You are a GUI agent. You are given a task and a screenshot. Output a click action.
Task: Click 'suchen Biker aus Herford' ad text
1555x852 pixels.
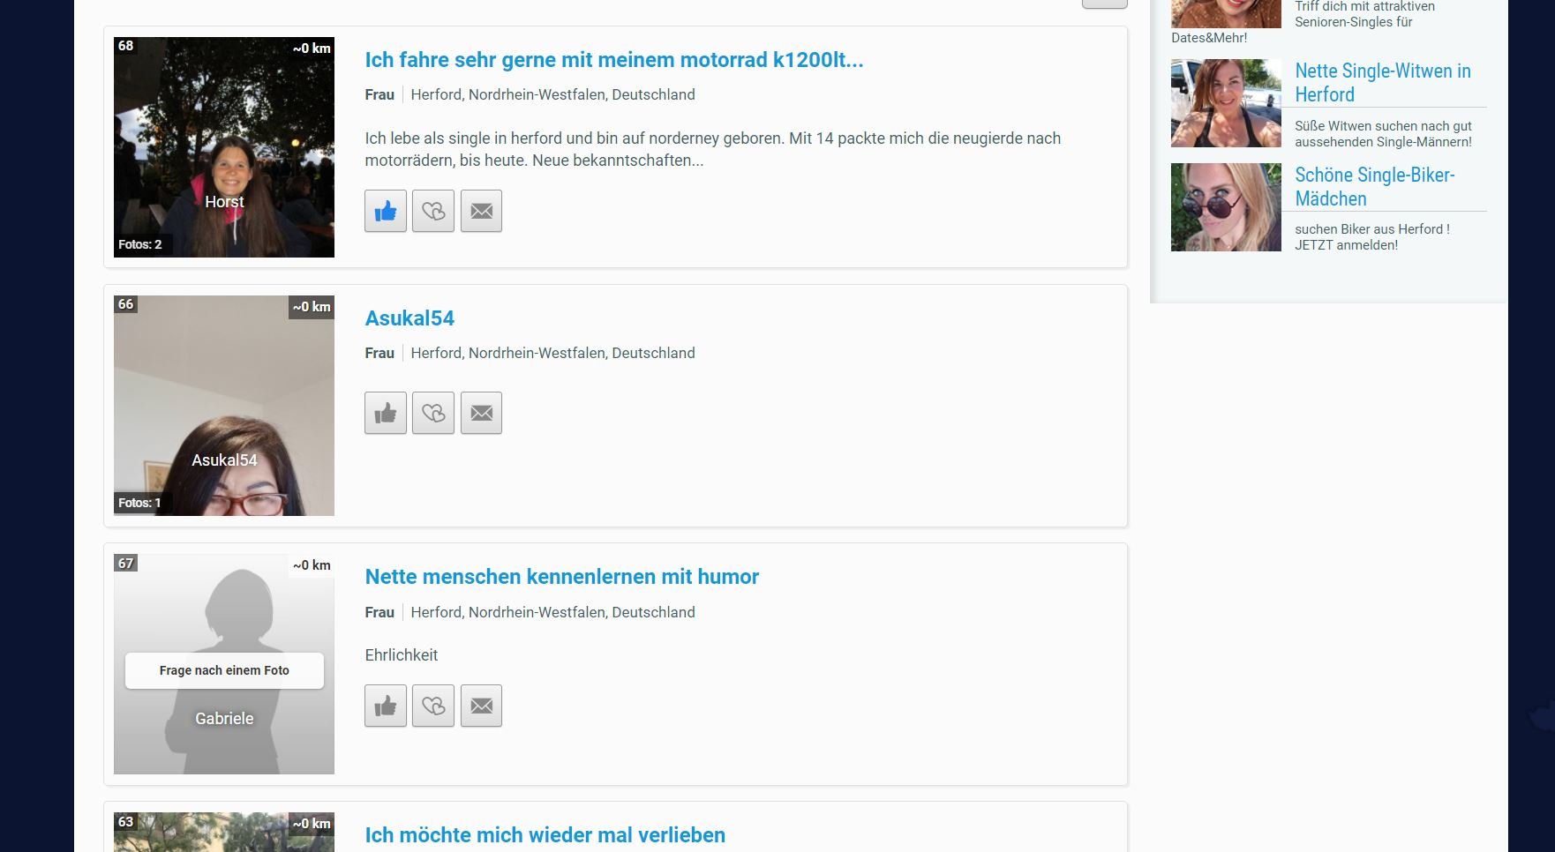[x=1372, y=237]
